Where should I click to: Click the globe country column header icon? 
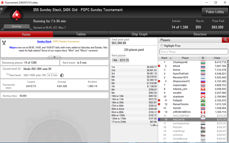click(x=203, y=58)
